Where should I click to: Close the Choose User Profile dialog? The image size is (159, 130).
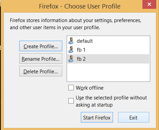tap(149, 4)
